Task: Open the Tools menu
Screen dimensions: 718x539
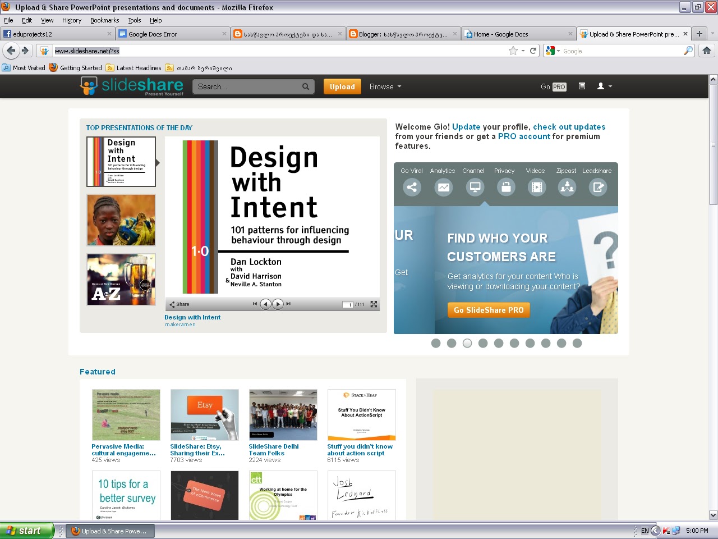Action: pos(135,20)
